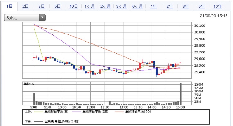233x126 pixels.
Task: Click the 29,600 price axis label
Action: point(200,59)
